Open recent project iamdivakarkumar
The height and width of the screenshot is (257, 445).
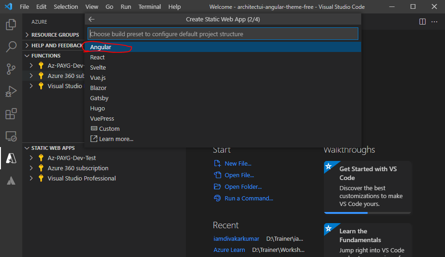(x=236, y=238)
